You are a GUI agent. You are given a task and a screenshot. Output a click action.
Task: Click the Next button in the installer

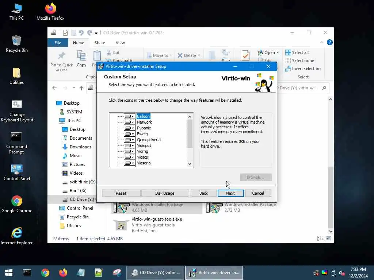coord(230,193)
